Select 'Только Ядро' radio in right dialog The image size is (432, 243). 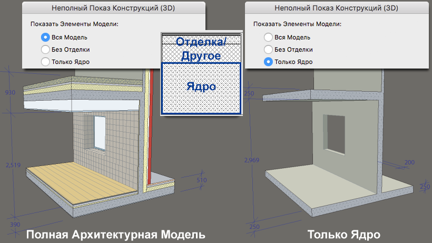tap(268, 62)
